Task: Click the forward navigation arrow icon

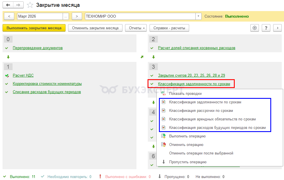Action: point(18,5)
